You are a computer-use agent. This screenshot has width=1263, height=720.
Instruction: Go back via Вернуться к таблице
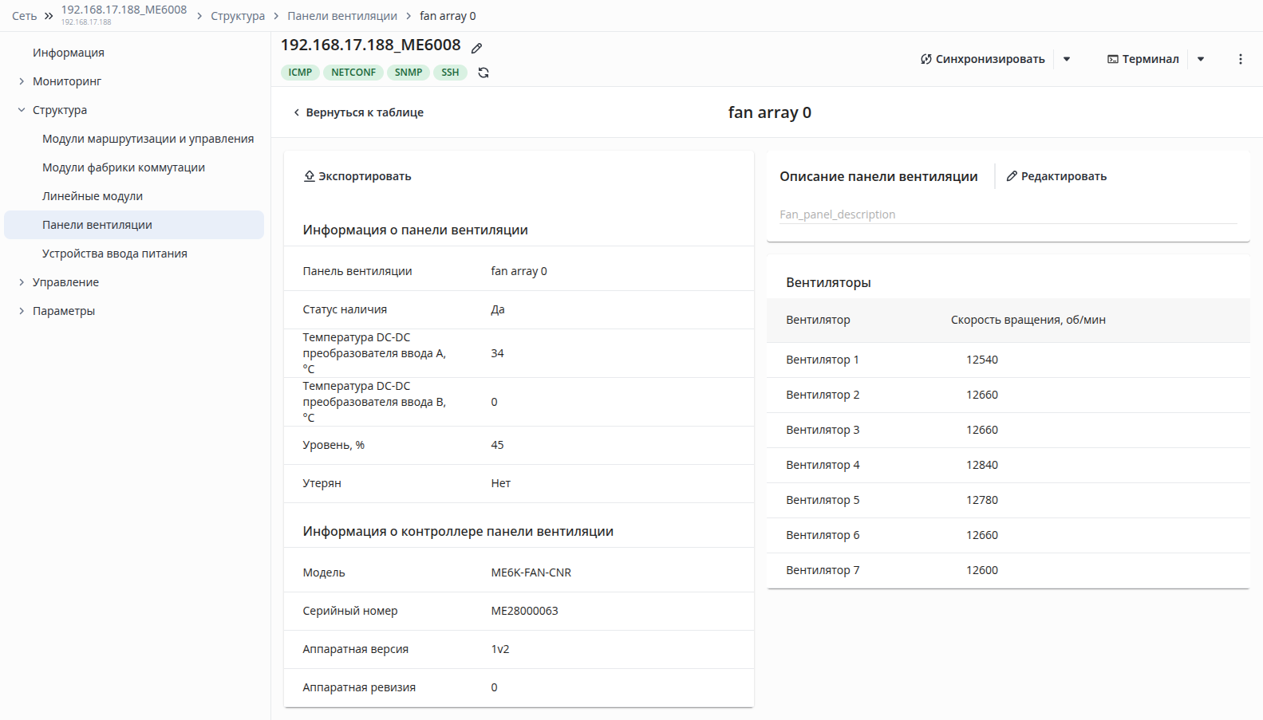coord(358,112)
